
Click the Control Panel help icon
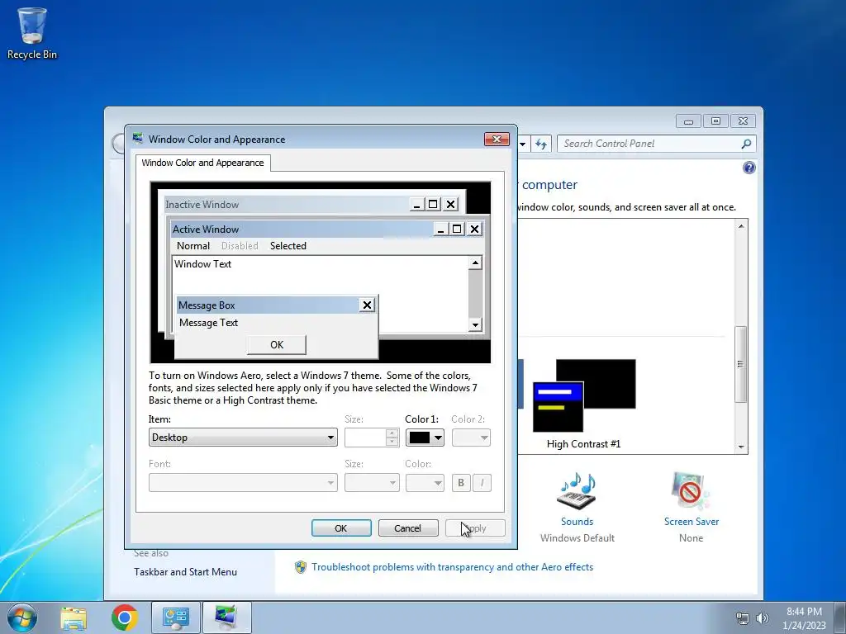[749, 168]
